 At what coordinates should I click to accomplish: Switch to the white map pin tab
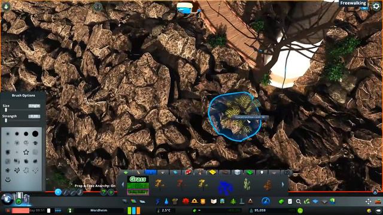coord(262,173)
